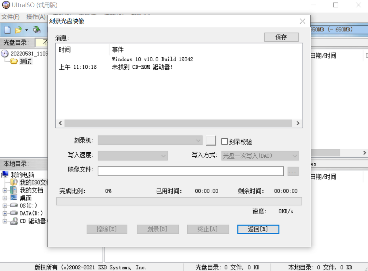This screenshot has height=271, width=368.
Task: Open the 操作(A) menu
Action: coord(36,17)
